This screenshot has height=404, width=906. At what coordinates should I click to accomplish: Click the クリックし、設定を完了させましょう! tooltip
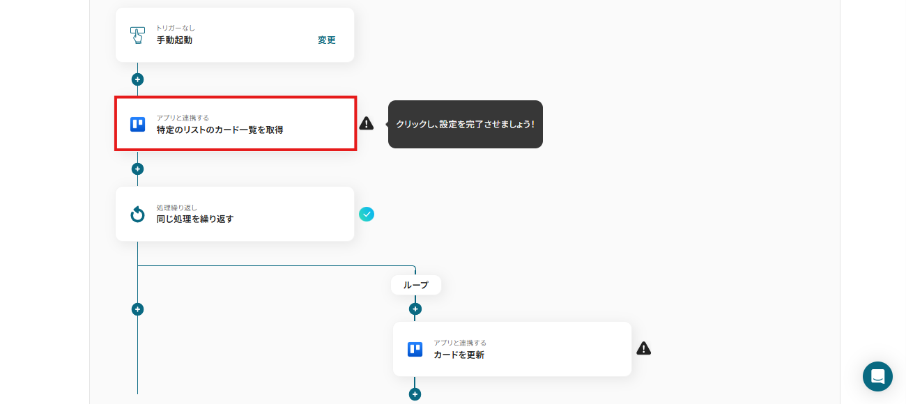click(x=465, y=124)
